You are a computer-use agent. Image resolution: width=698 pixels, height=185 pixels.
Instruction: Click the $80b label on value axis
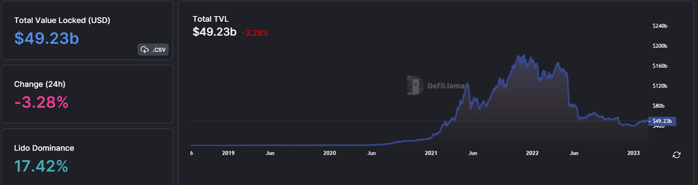coord(659,106)
